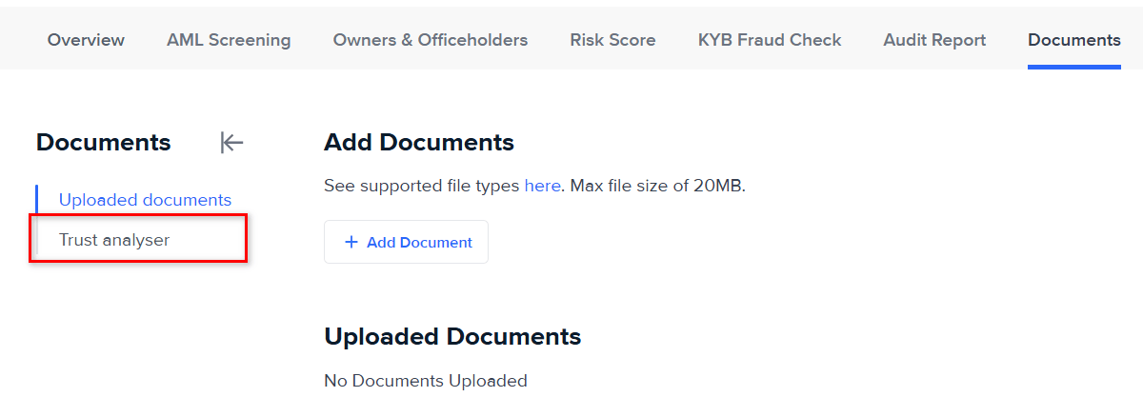Viewport: 1143px width, 417px height.
Task: Open the supported file types 'here' link
Action: click(542, 186)
